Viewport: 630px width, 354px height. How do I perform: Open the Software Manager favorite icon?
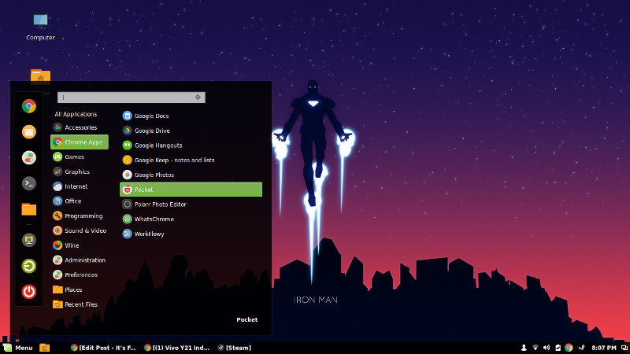pos(29,132)
